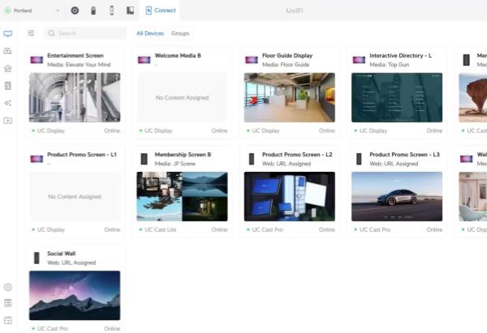The height and width of the screenshot is (333, 487).
Task: Focus the Search input field
Action: [85, 33]
